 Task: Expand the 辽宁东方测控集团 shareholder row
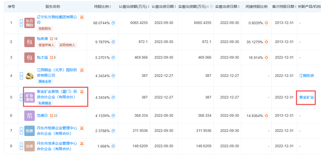[21, 23]
